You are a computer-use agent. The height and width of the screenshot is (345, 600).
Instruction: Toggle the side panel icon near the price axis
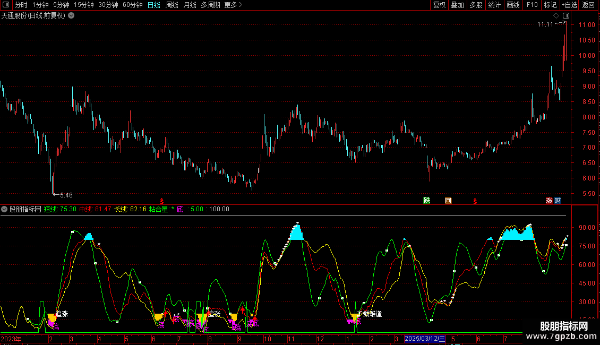(x=566, y=16)
